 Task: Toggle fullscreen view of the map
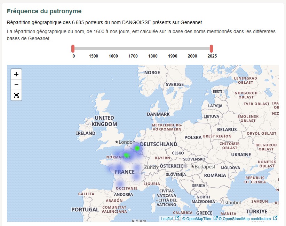(x=16, y=95)
